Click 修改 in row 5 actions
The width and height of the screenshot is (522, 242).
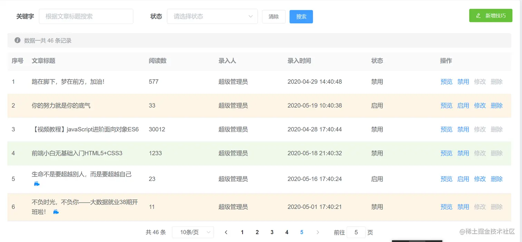[x=480, y=179]
